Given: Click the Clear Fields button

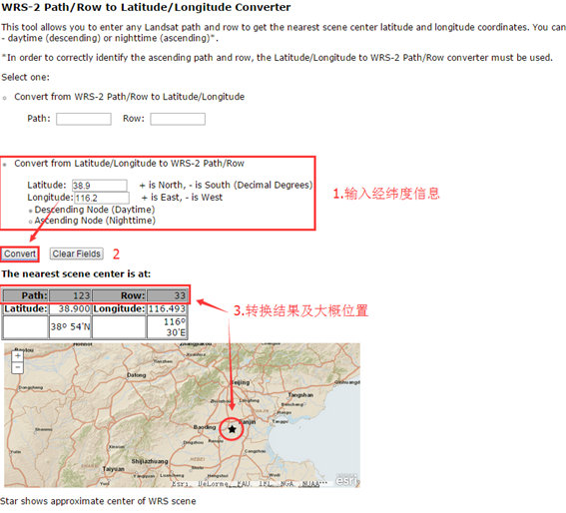Looking at the screenshot, I should pos(76,254).
